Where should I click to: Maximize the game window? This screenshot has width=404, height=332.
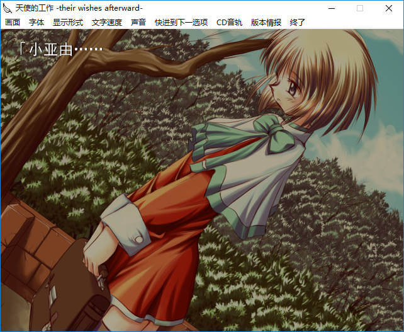(x=360, y=8)
